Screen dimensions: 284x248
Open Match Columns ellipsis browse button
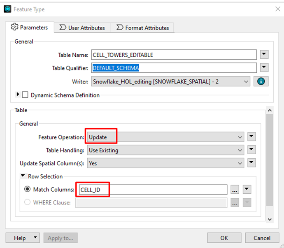(x=235, y=190)
